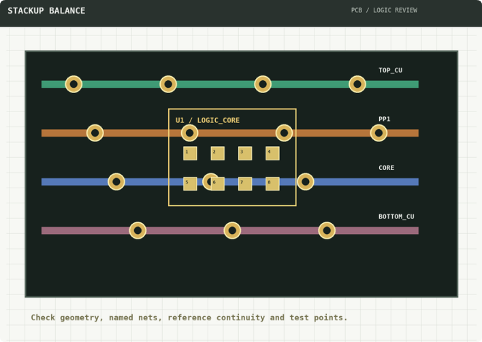This screenshot has height=342, width=482.
Task: Select the leftmost via on the BOTTOM_CU trace
Action: (x=138, y=230)
